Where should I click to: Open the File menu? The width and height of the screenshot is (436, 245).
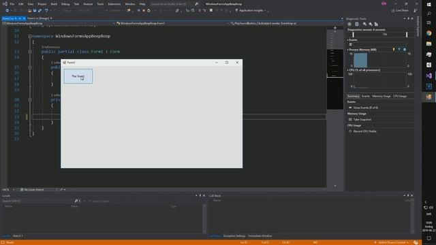tap(12, 4)
